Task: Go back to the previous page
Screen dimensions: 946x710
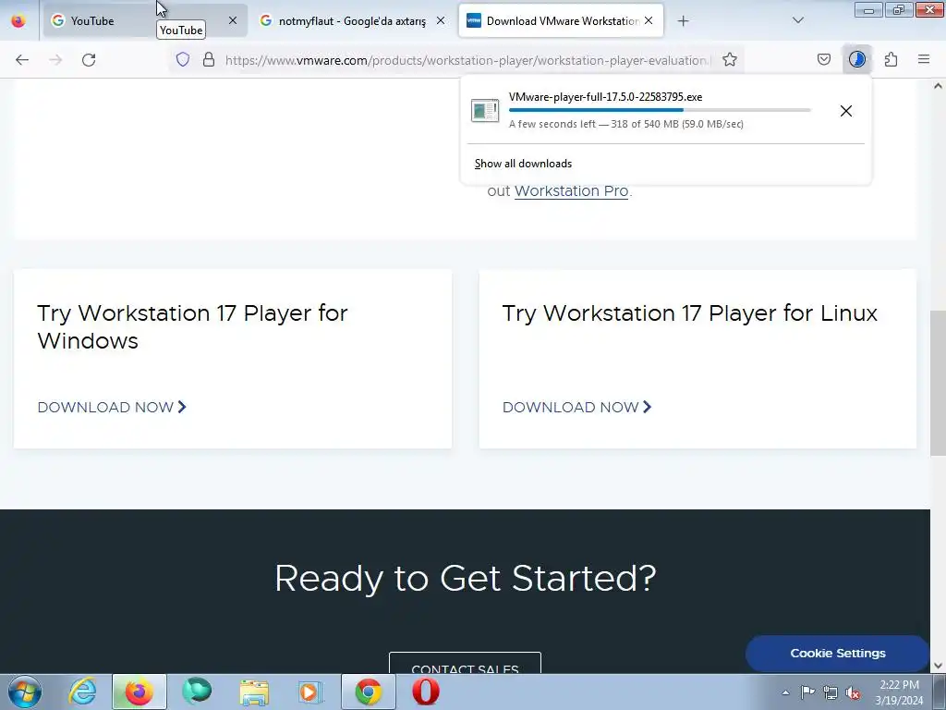Action: tap(22, 60)
